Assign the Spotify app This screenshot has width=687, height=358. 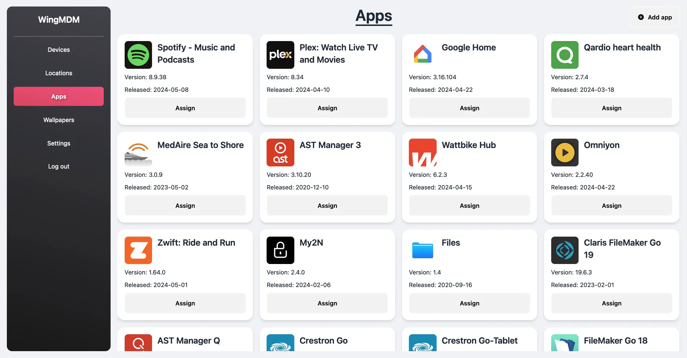pyautogui.click(x=185, y=108)
